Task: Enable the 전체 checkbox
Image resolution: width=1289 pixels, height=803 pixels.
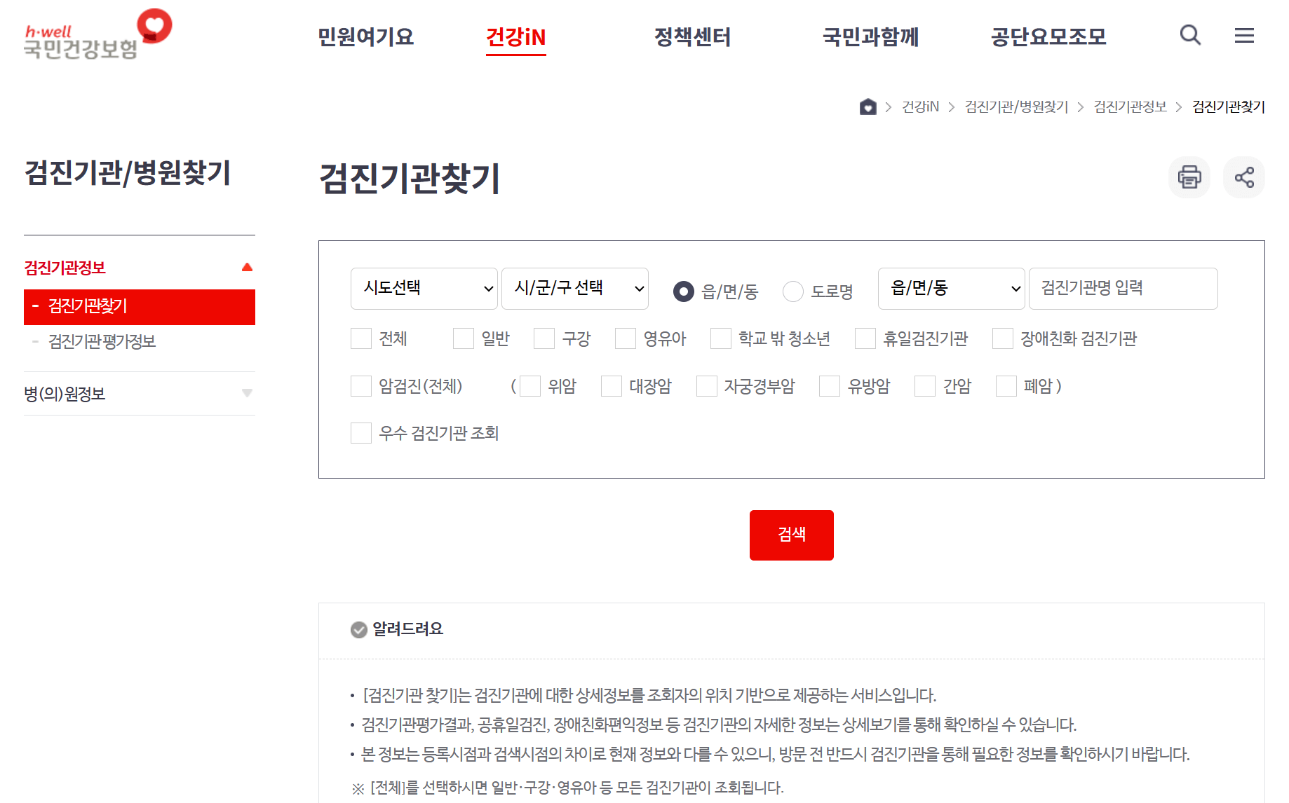Action: click(x=360, y=338)
